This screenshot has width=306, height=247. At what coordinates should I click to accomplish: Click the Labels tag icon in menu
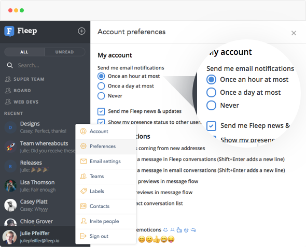84,191
